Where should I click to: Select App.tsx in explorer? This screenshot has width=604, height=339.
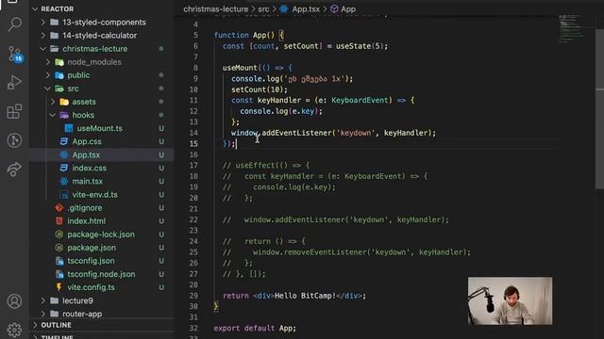86,154
